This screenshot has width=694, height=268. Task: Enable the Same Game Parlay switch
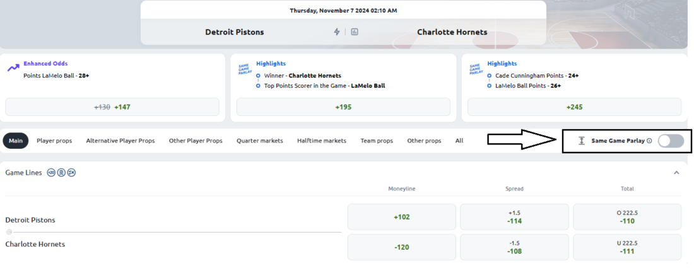671,141
